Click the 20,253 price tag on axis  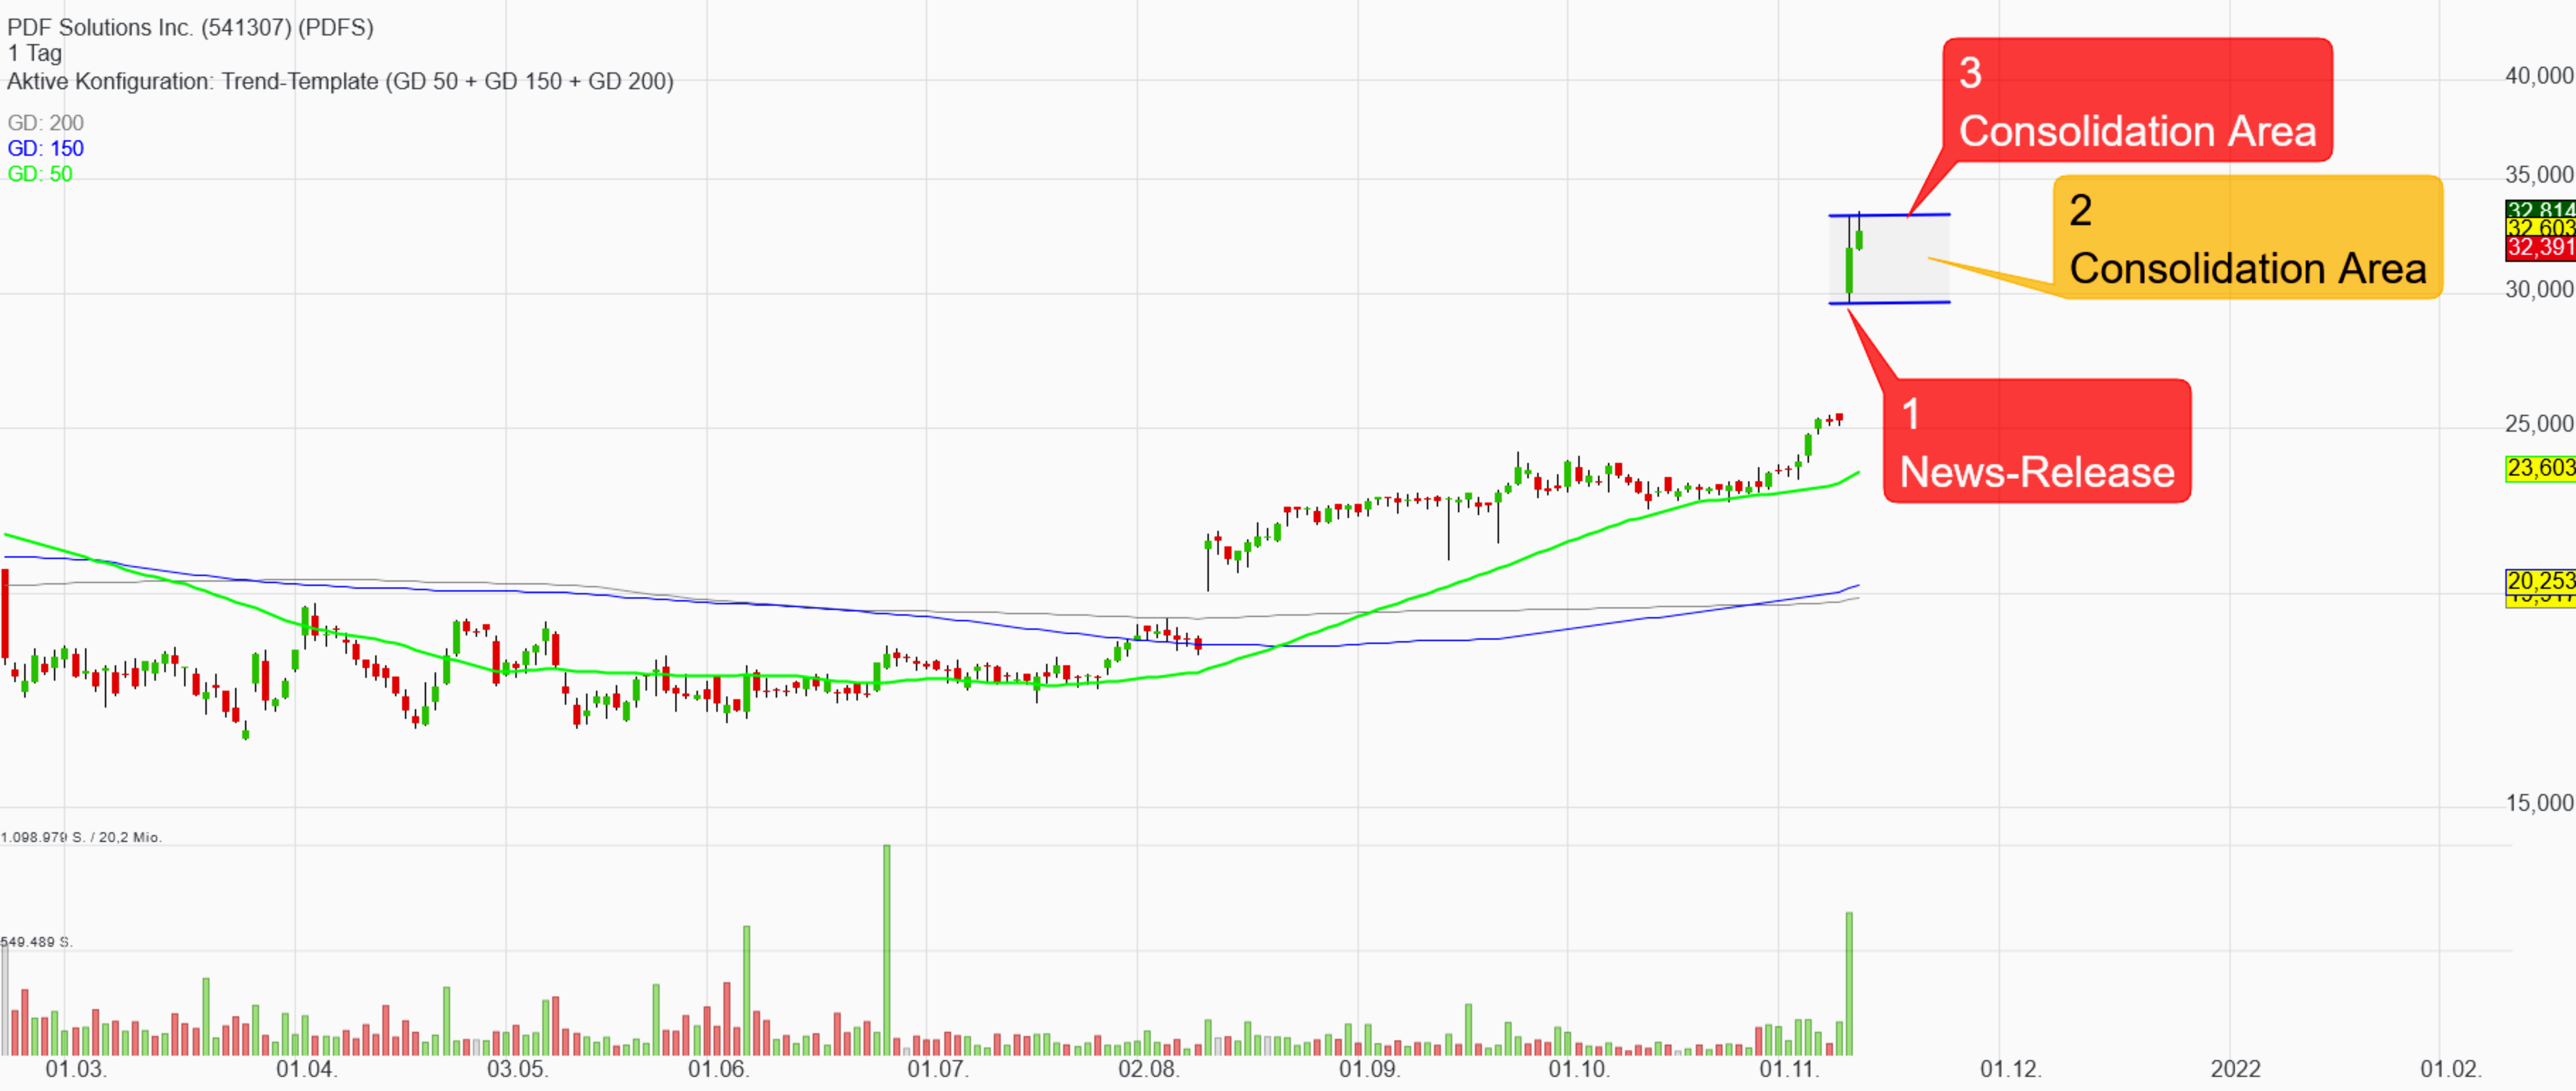[x=2539, y=580]
